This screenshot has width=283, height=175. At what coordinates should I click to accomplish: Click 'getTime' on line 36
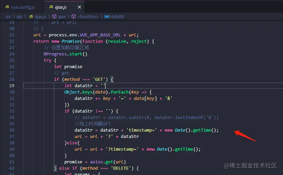202,130
